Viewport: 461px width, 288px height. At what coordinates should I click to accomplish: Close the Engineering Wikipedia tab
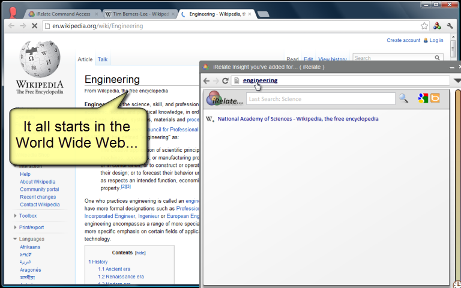click(x=250, y=14)
